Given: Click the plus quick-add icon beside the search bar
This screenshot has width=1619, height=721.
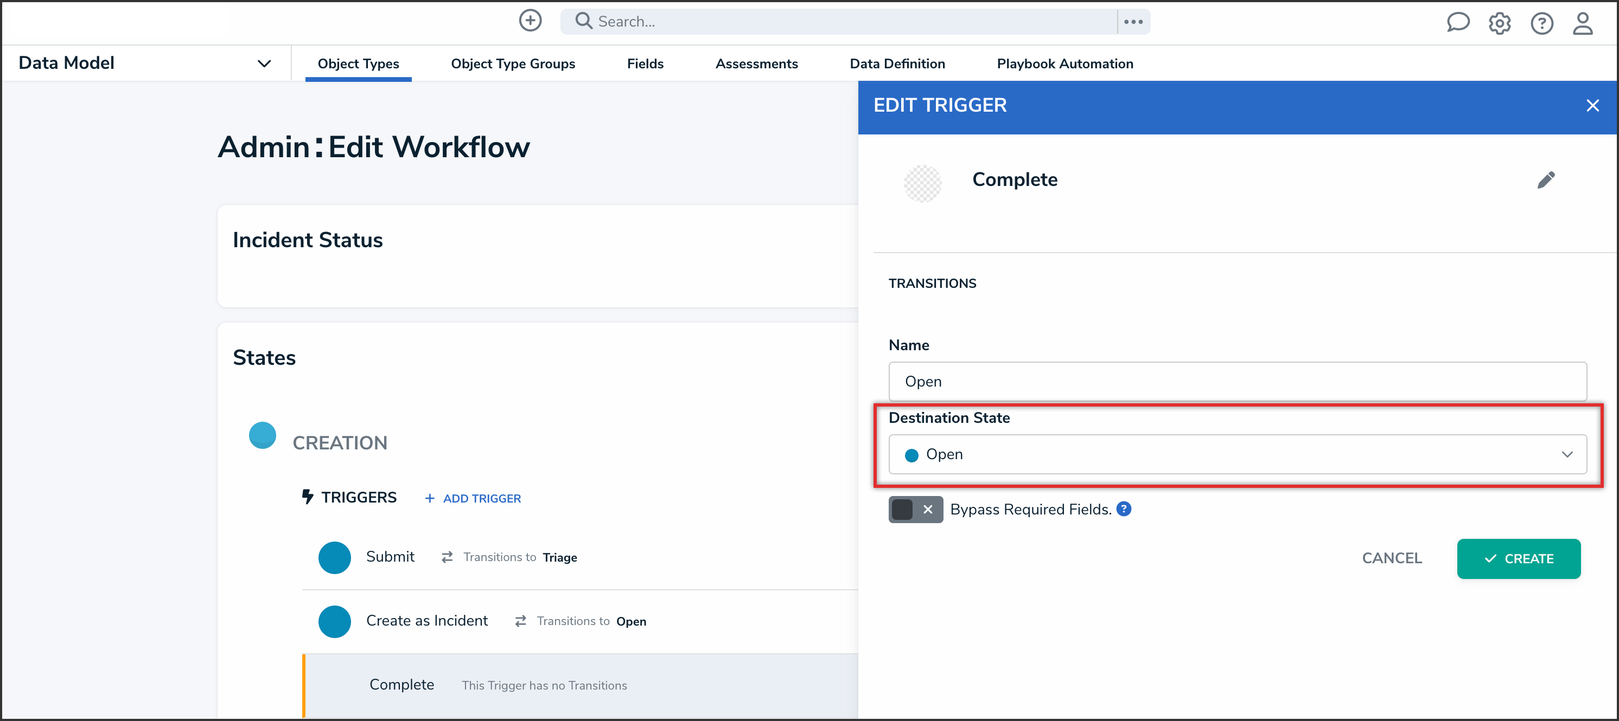Looking at the screenshot, I should [530, 21].
